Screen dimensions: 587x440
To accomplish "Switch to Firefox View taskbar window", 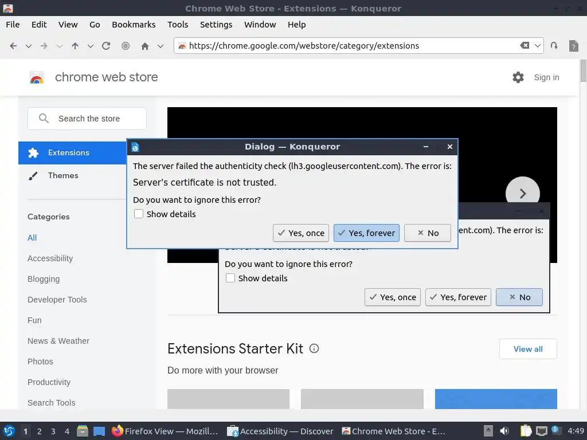I will pos(165,431).
